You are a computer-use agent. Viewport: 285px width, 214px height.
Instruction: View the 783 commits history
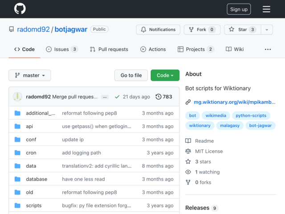tap(164, 97)
